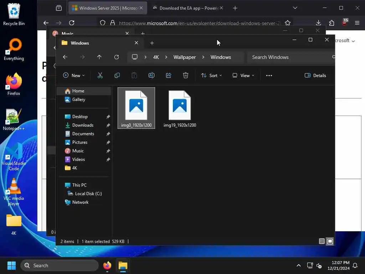Show hidden system tray icons chevron
Screen dimensions: 365x274
click(299, 265)
